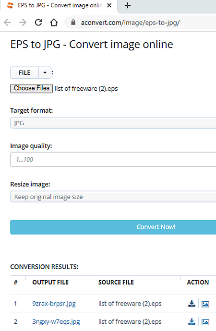Download the 9zrax-brpsr.jpg output file
Screen dimensions: 216x331
(192, 304)
